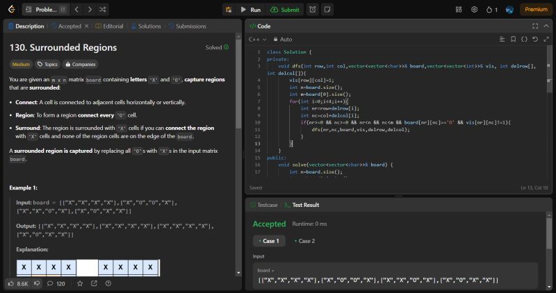
Task: Pick a random problem with shuffle icon
Action: click(x=102, y=10)
